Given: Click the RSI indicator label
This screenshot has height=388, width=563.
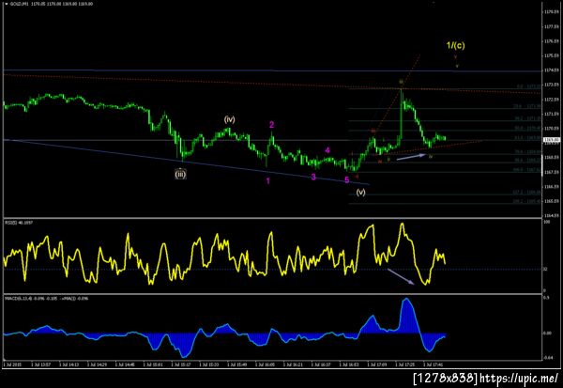Looking at the screenshot, I should tap(19, 223).
